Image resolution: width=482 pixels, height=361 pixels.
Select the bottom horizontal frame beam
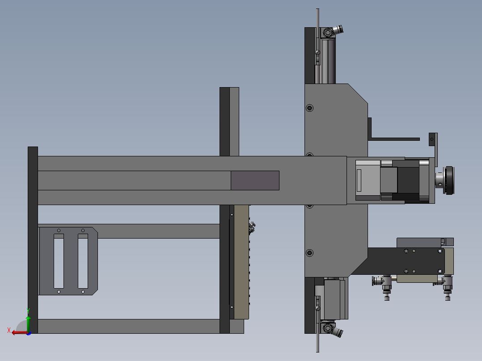(x=128, y=326)
